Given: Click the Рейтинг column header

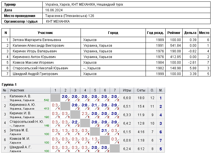Looking at the screenshot, I should [x=174, y=33].
